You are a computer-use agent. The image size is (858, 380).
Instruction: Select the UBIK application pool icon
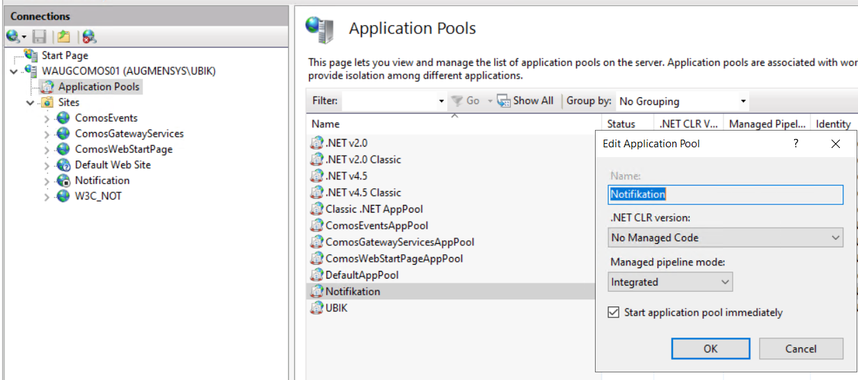317,308
